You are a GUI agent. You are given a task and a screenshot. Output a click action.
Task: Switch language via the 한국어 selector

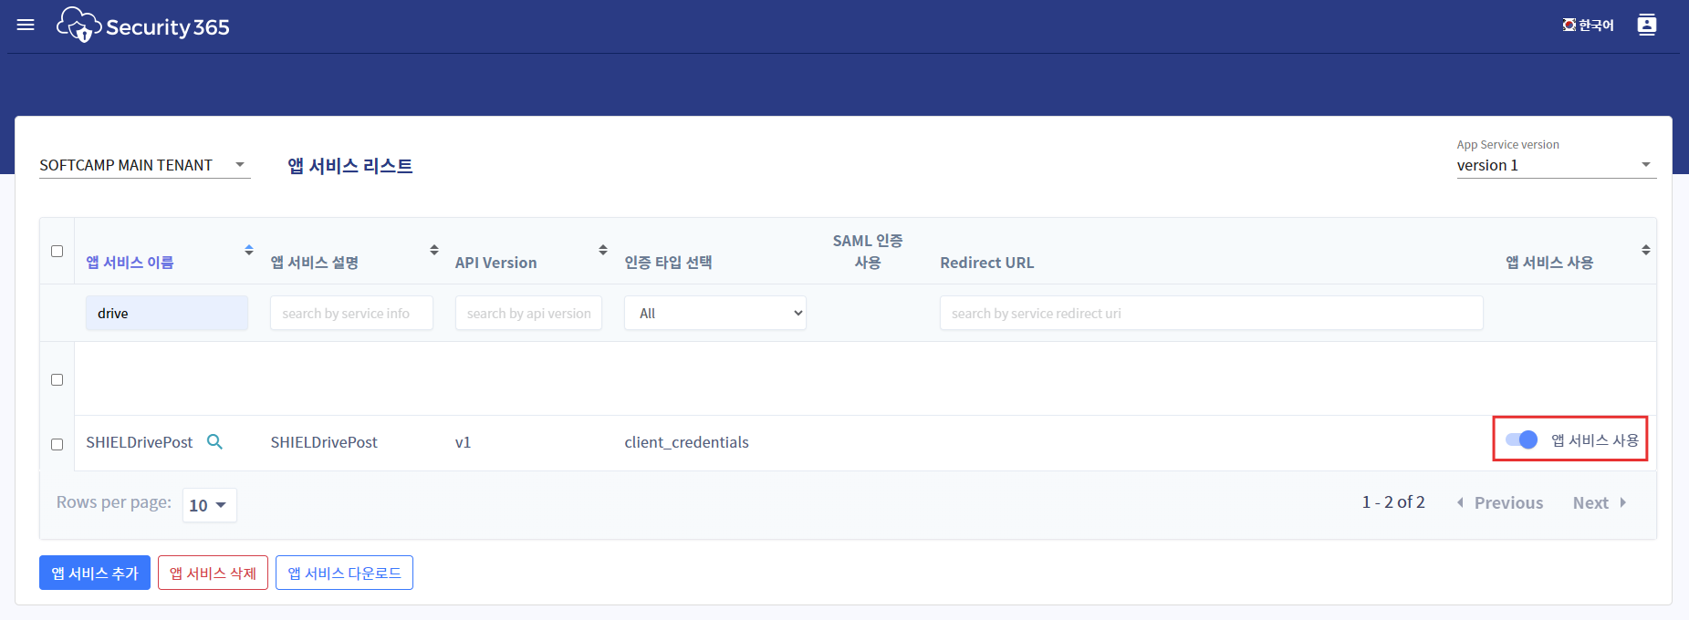tap(1588, 26)
